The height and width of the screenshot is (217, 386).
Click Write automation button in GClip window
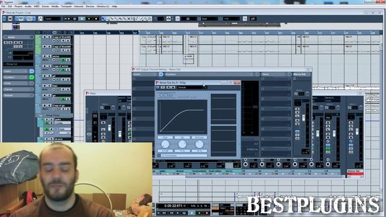tap(173, 87)
